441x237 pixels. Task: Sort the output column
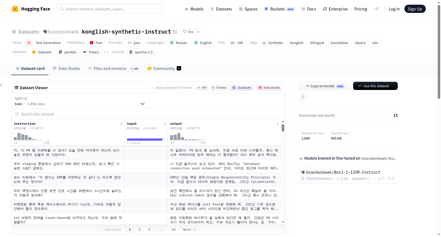point(278,124)
